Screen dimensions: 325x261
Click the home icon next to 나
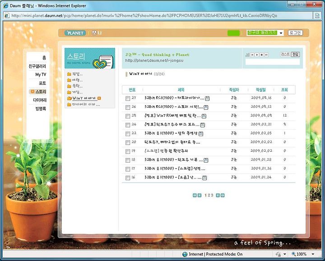pyautogui.click(x=94, y=33)
